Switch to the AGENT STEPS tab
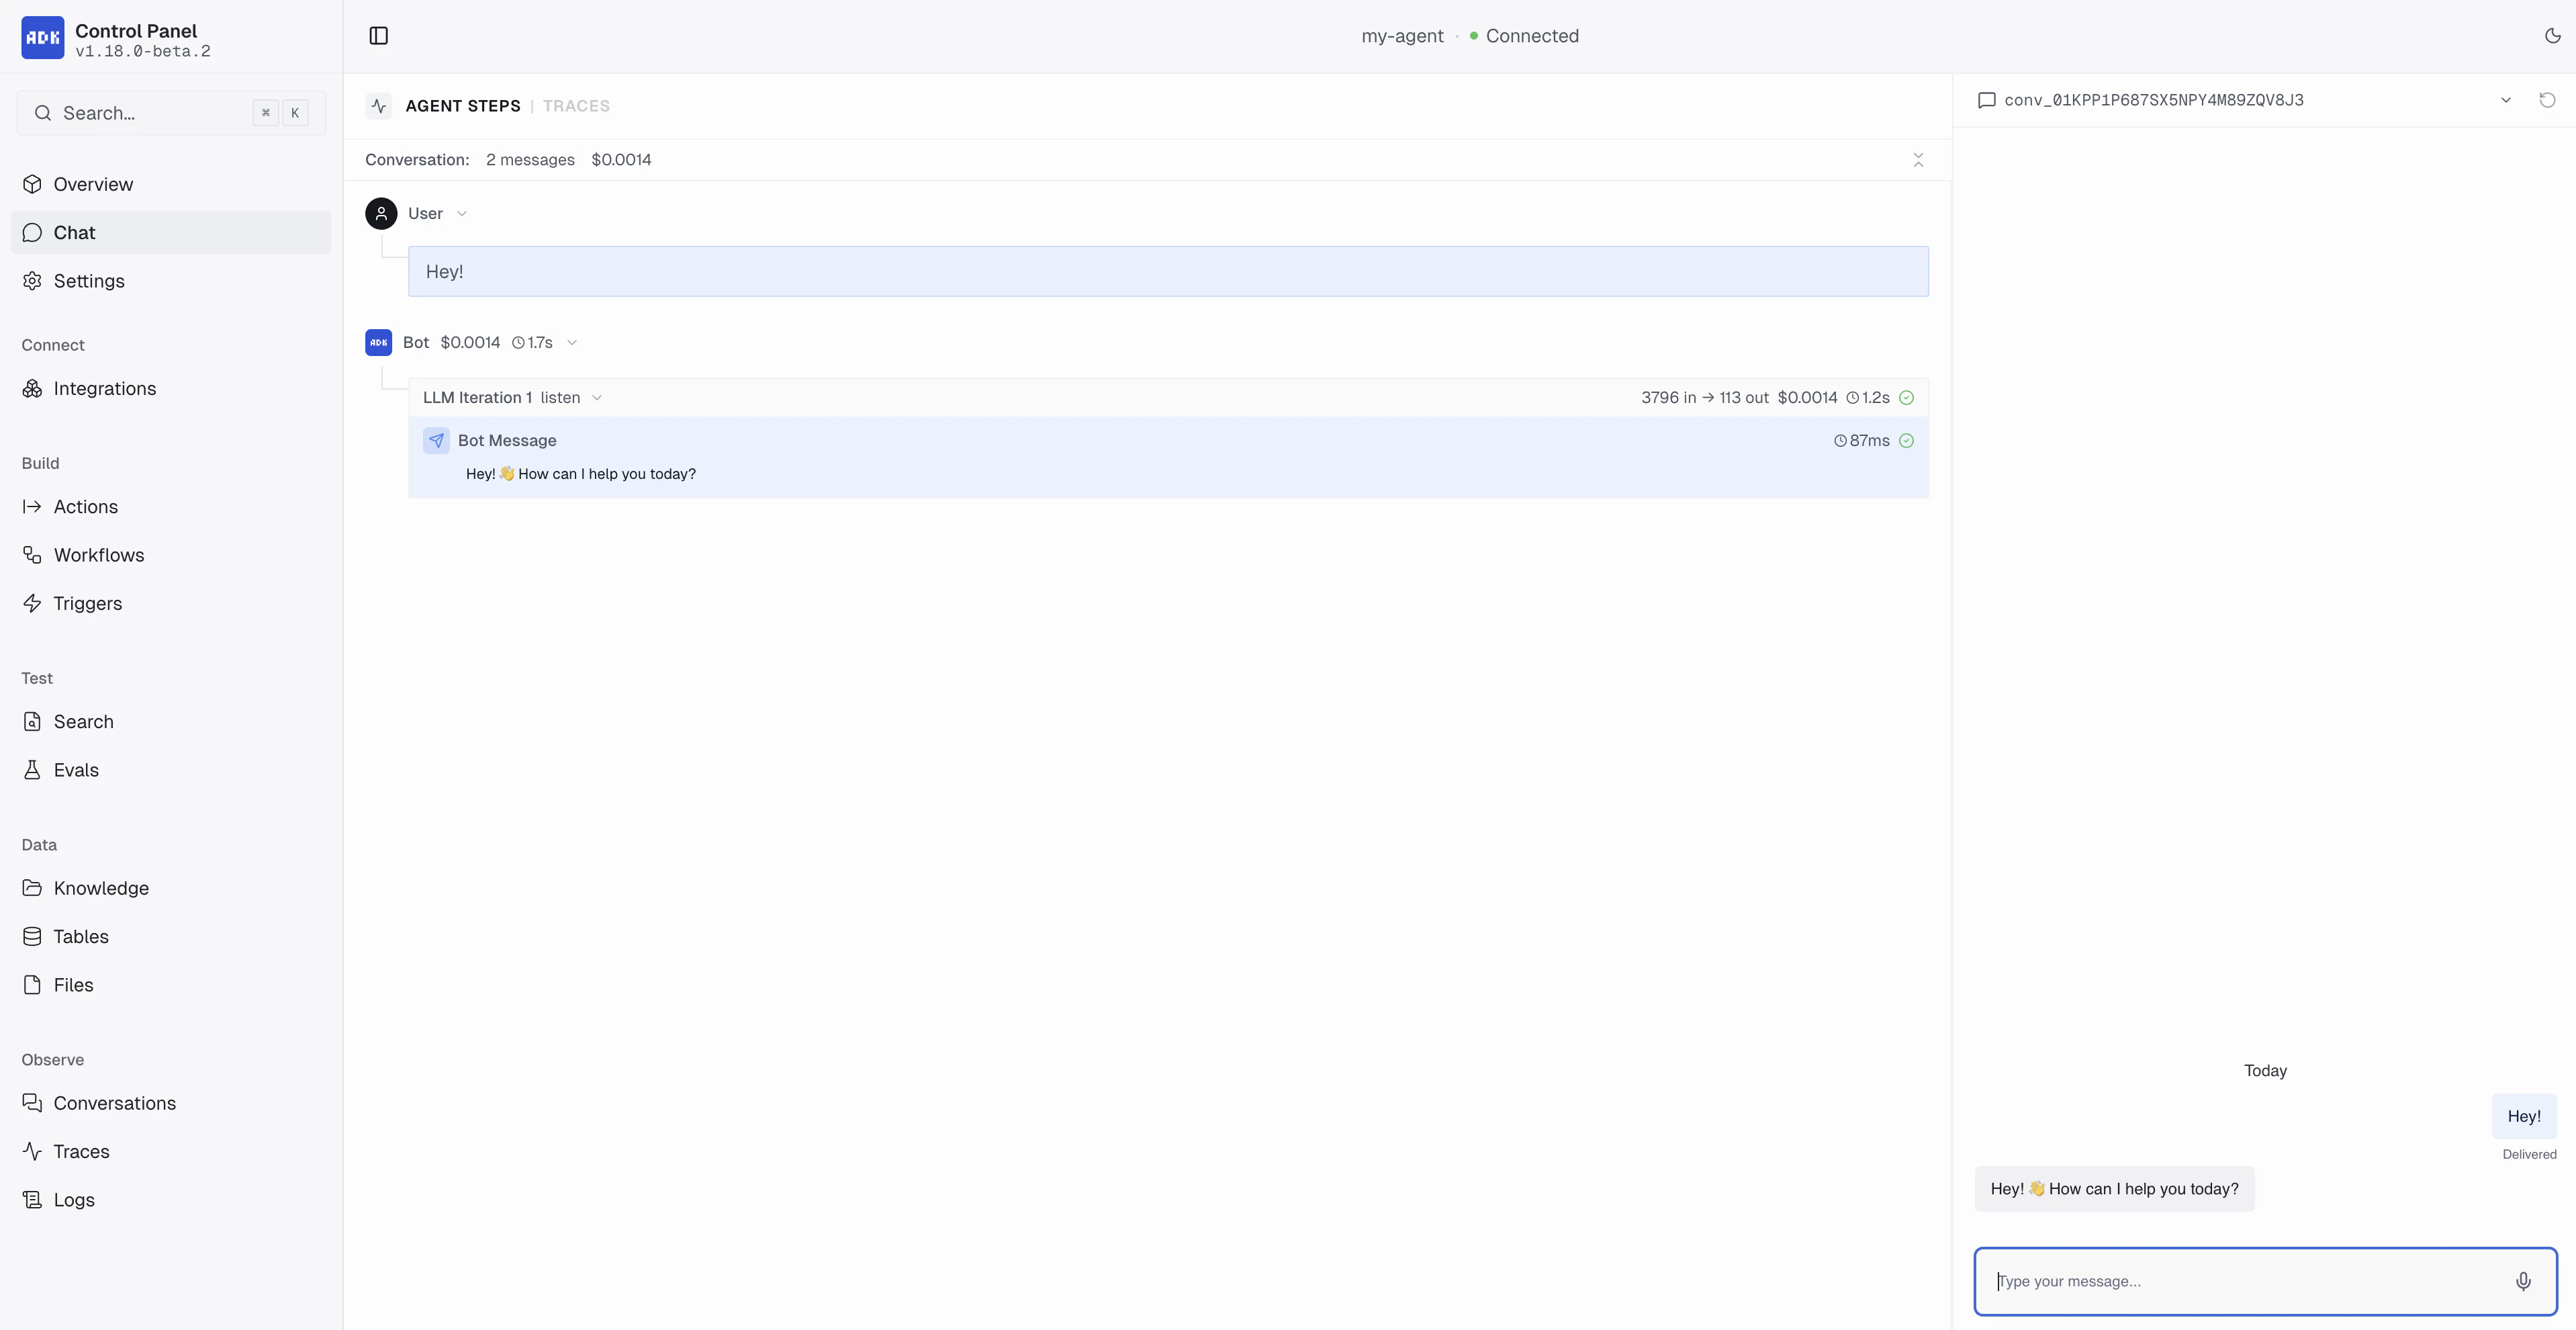Viewport: 2576px width, 1330px height. (462, 105)
